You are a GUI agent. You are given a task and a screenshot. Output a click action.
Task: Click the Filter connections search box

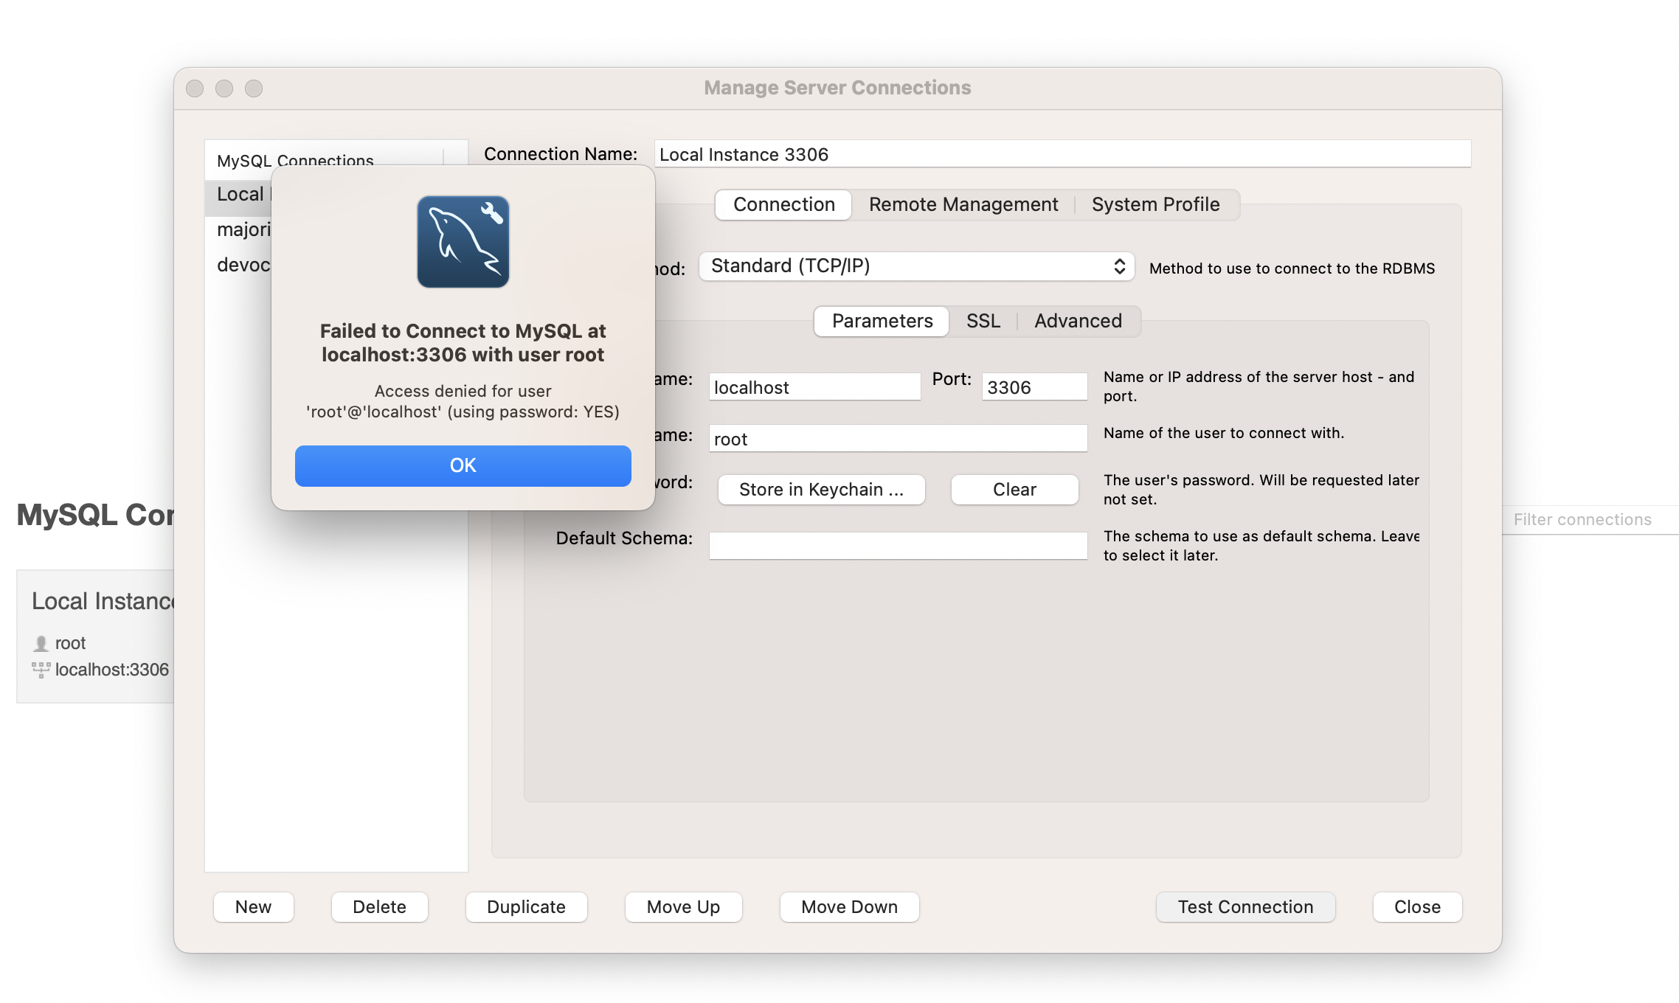[1586, 519]
